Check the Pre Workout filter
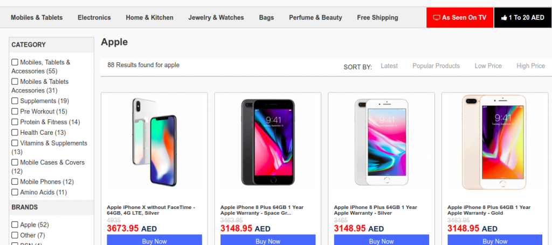The width and height of the screenshot is (552, 245). (15, 112)
